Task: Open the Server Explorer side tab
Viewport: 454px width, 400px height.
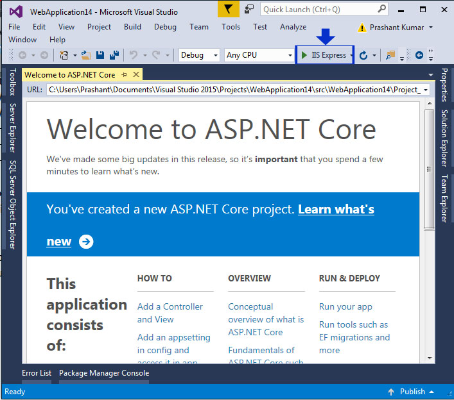Action: point(12,128)
